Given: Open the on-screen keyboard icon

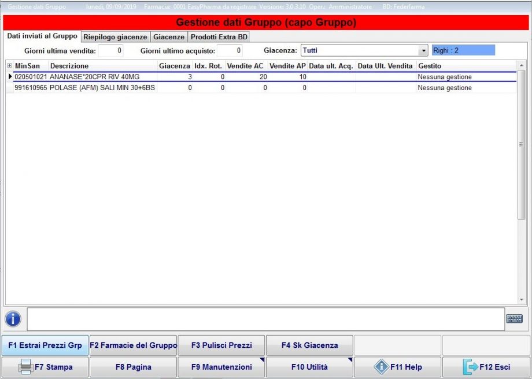Looking at the screenshot, I should tap(514, 319).
